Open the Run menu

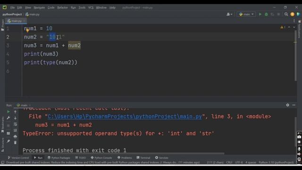coord(74,8)
